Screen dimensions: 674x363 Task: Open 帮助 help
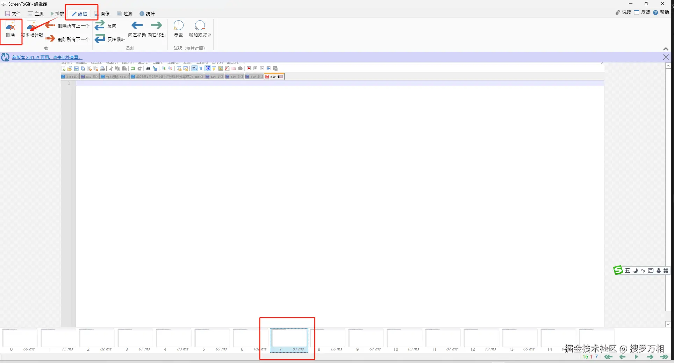point(661,12)
